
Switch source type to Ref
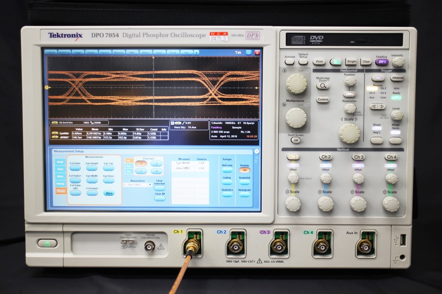(x=129, y=171)
